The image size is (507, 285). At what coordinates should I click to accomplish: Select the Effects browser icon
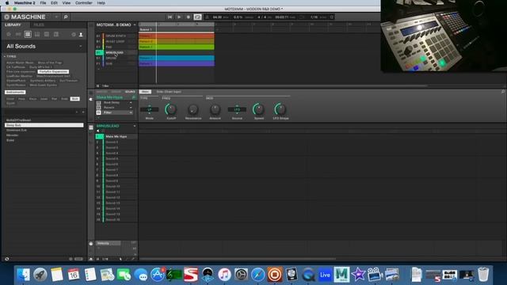click(x=47, y=34)
